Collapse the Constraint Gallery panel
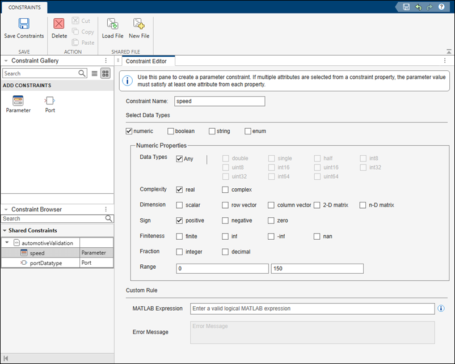This screenshot has height=364, width=455. pyautogui.click(x=6, y=61)
